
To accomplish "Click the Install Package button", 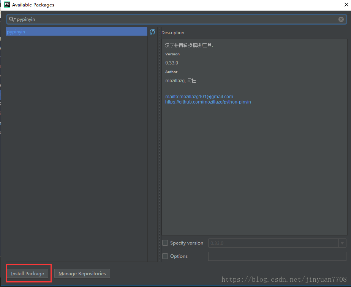I will [27, 273].
